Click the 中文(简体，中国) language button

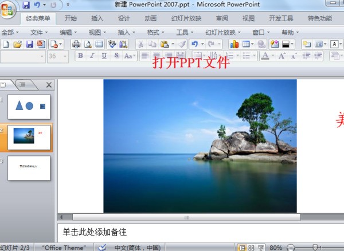point(138,247)
